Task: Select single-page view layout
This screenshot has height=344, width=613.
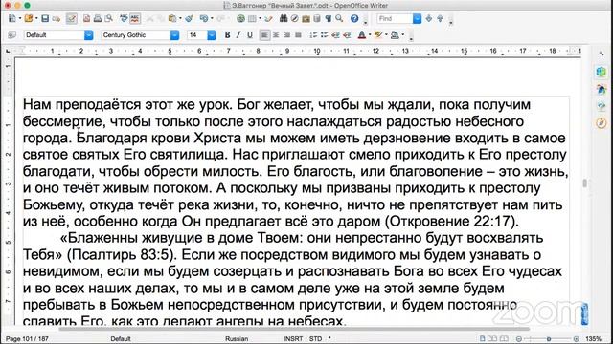Action: pyautogui.click(x=483, y=338)
